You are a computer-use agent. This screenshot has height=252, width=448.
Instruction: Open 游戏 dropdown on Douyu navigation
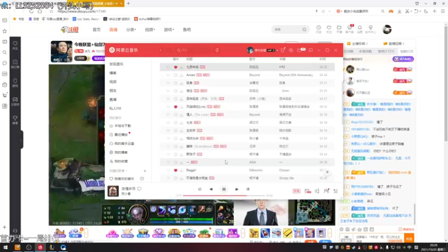click(x=169, y=30)
